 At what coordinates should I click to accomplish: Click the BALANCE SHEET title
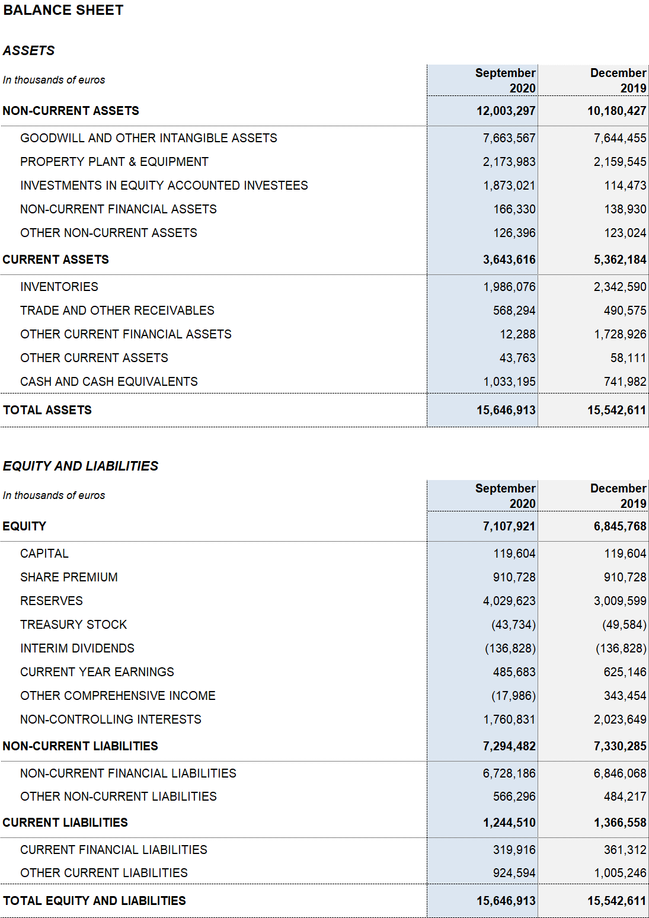(63, 10)
